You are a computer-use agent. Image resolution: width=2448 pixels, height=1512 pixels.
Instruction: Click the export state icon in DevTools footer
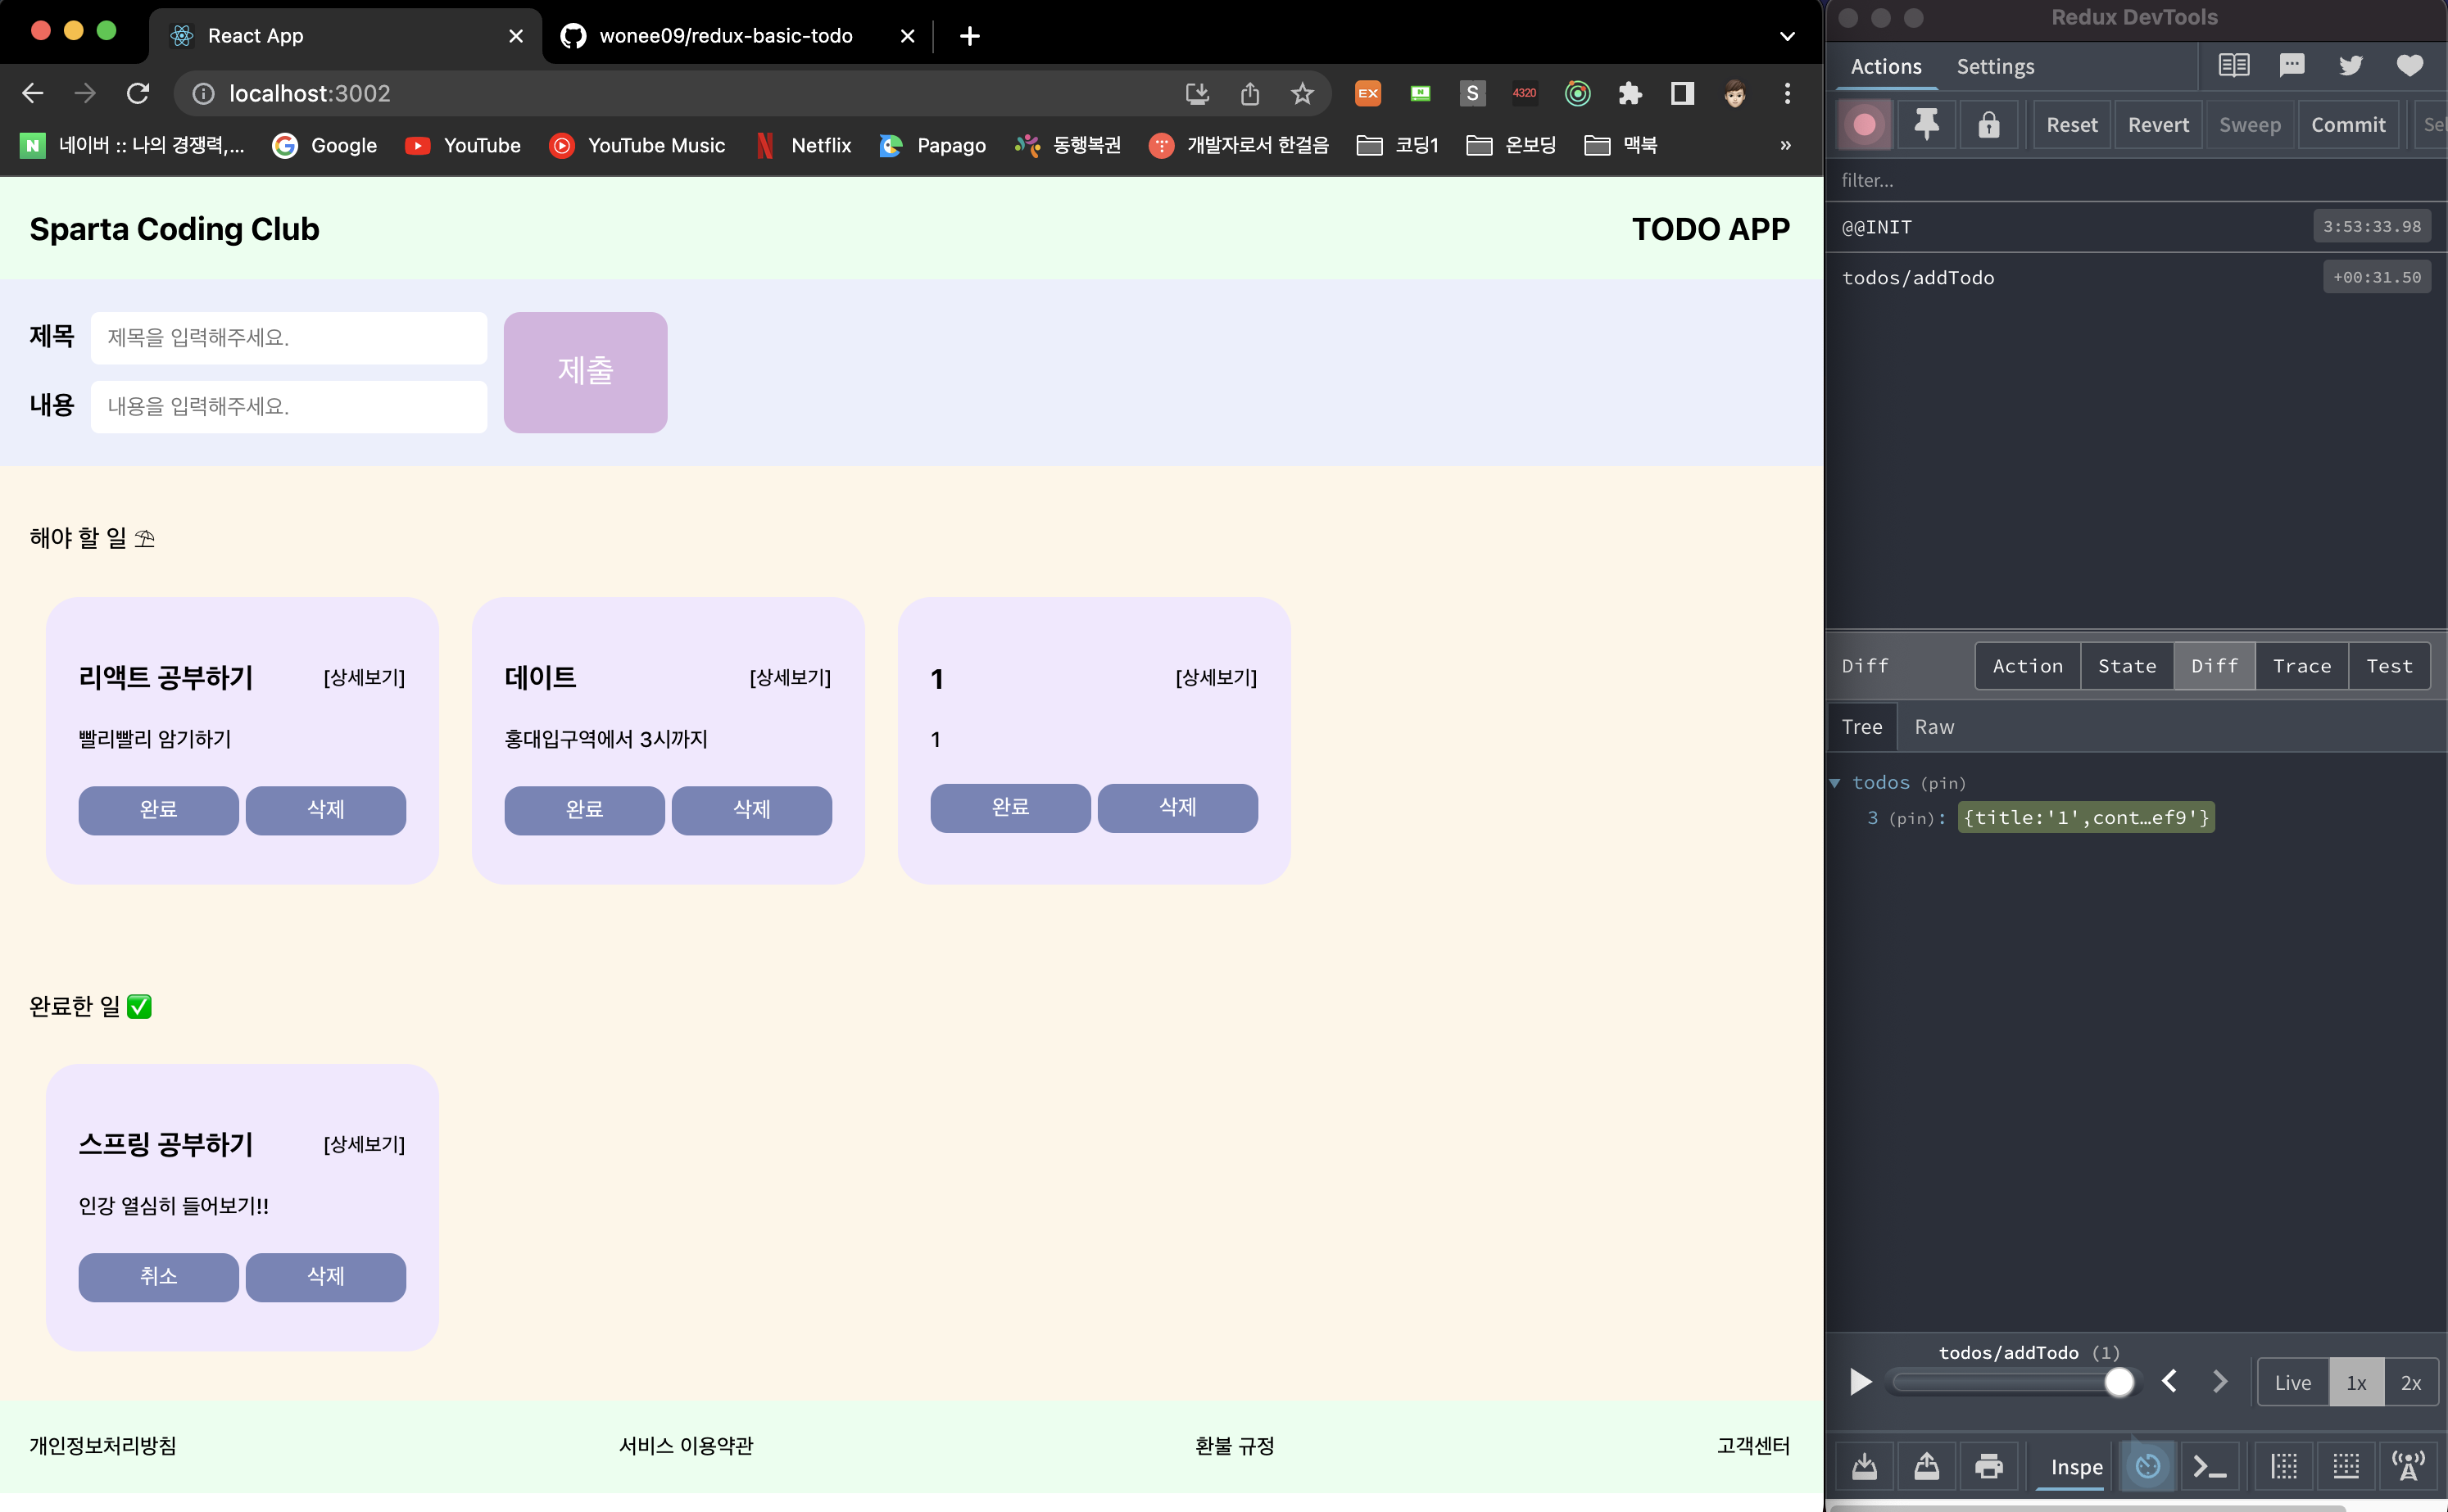click(1926, 1466)
